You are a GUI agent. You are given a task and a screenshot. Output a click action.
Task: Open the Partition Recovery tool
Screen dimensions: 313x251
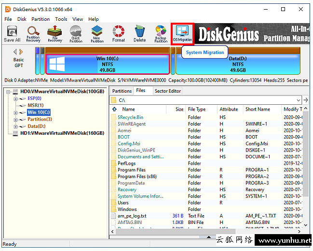[33, 34]
